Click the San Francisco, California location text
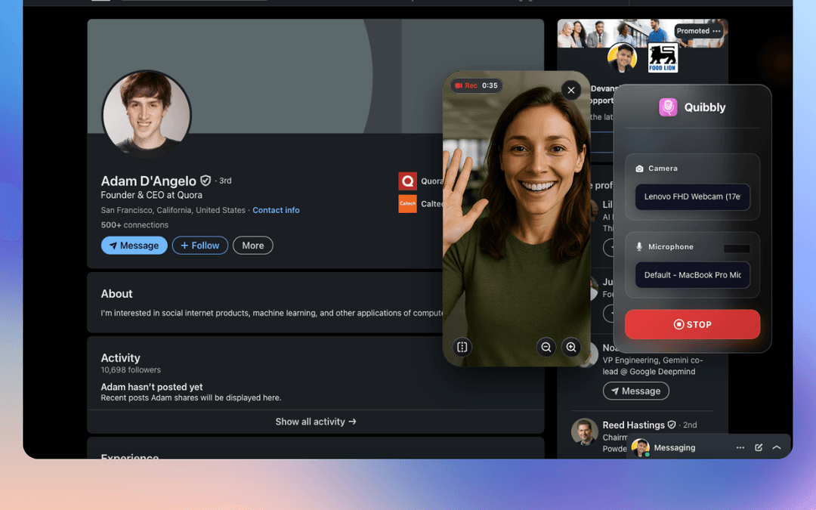The width and height of the screenshot is (816, 510). (173, 210)
